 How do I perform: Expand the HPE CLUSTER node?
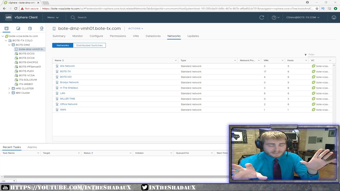coord(9,89)
